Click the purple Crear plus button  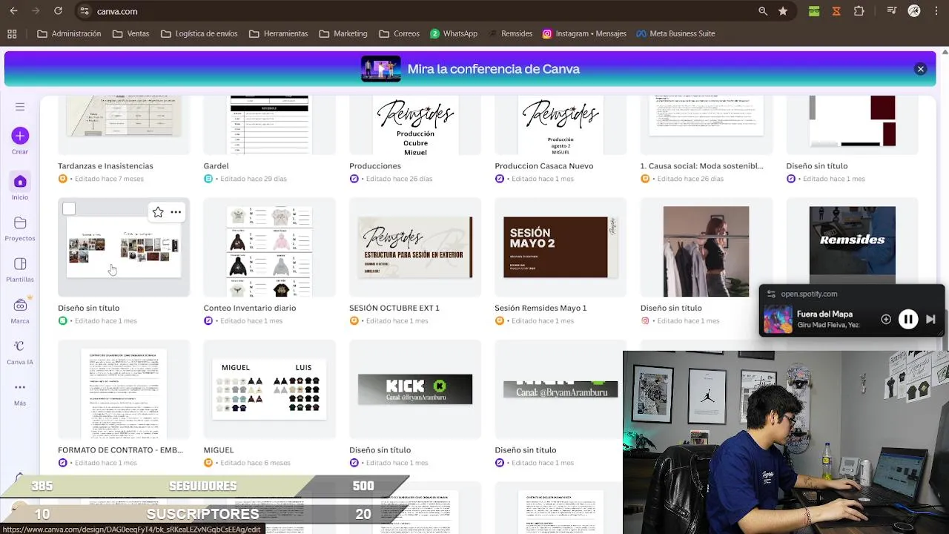(x=20, y=136)
